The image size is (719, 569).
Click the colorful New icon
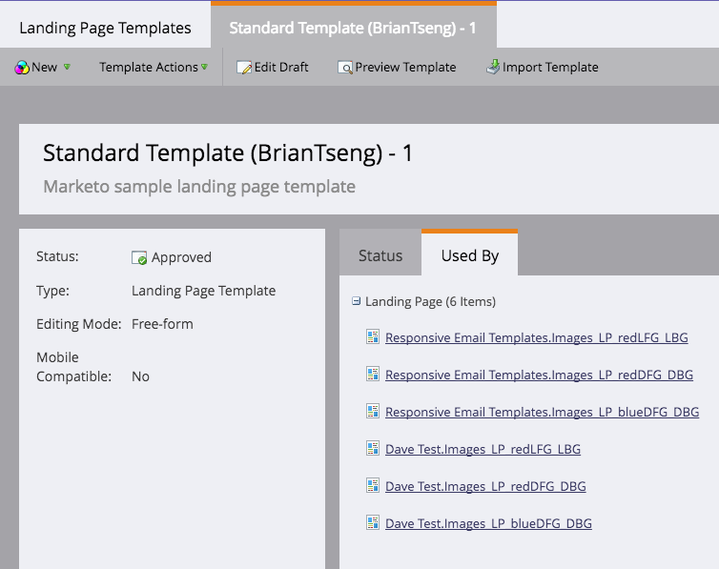(22, 68)
